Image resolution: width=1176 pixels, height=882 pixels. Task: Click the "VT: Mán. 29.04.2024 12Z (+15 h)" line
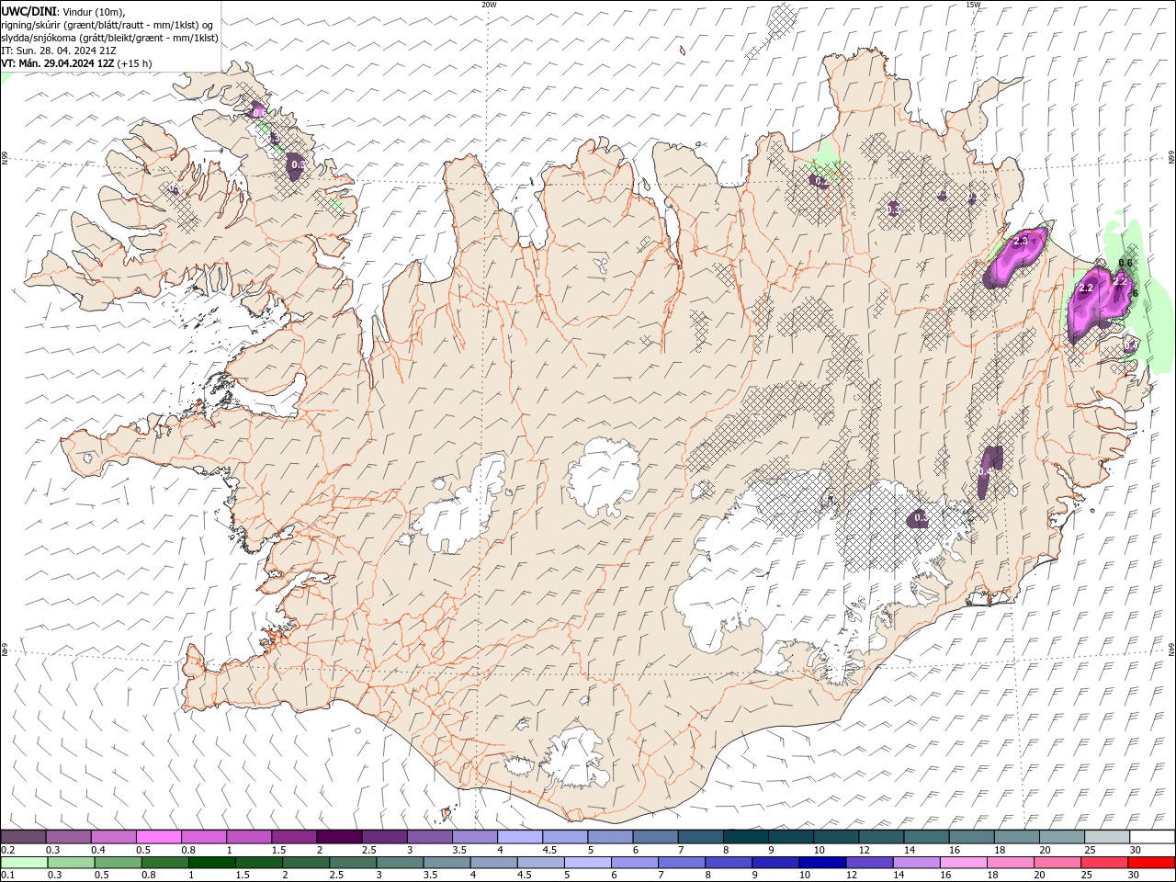pos(77,63)
